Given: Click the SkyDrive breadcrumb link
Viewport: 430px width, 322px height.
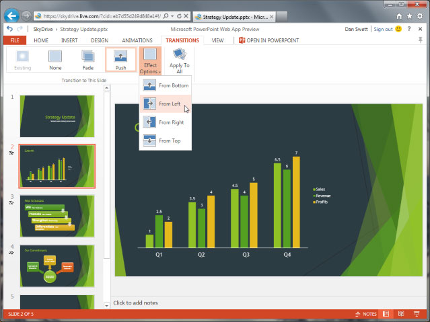Looking at the screenshot, I should click(43, 29).
